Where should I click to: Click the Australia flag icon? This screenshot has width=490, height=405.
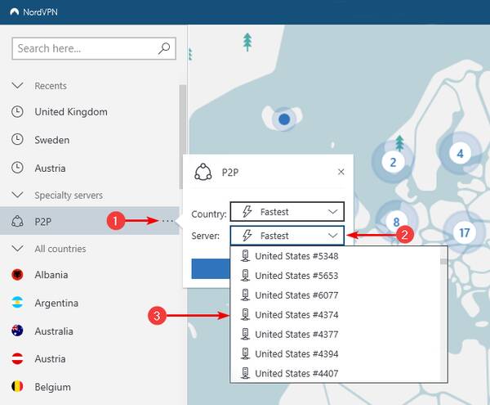tap(17, 331)
